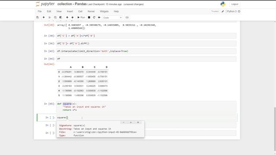Click the kernel idle circle indicator
Image resolution: width=276 pixels, height=155 pixels.
pos(239,11)
